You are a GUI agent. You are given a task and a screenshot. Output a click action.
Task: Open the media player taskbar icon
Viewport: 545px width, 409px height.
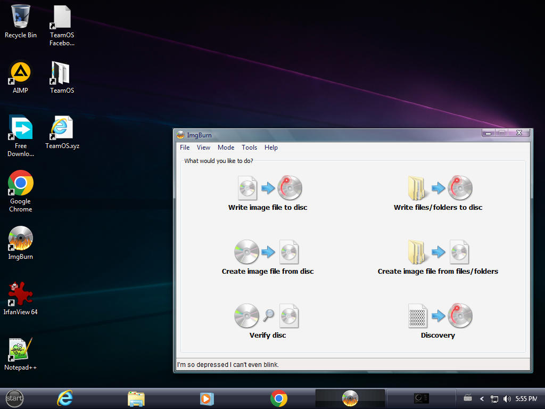207,398
